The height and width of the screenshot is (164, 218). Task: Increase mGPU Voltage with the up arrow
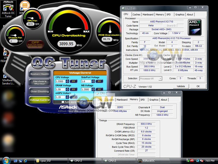point(67,96)
